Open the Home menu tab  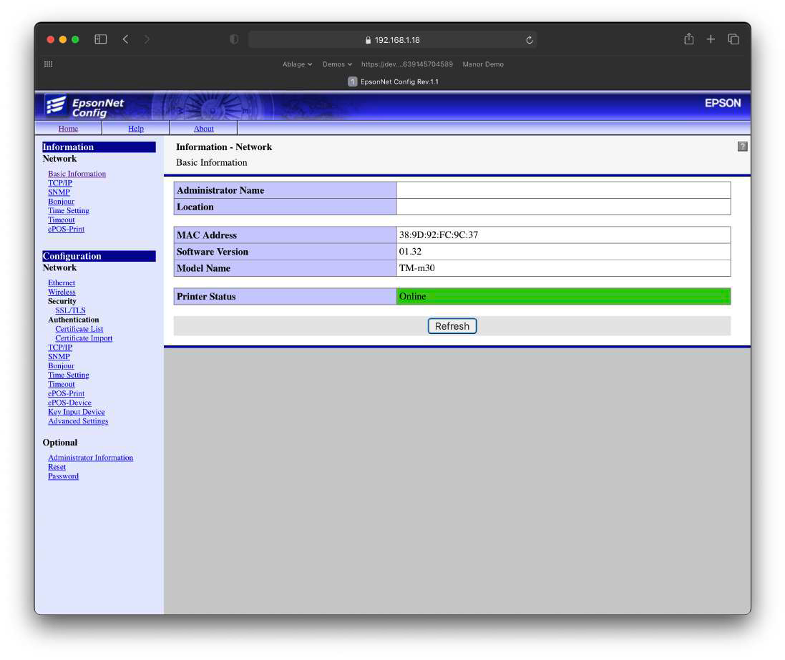(68, 129)
